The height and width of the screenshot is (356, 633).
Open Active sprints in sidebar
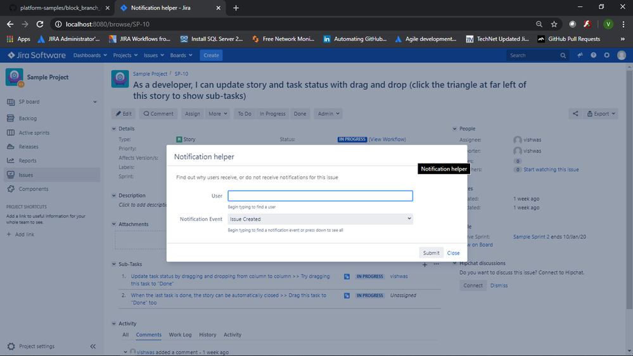34,132
